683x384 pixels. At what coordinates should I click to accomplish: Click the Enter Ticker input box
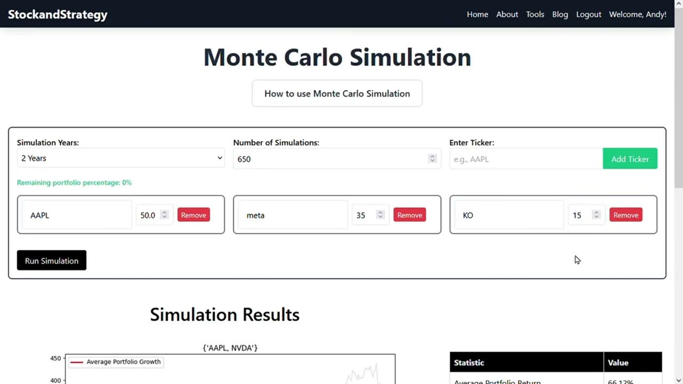point(526,159)
